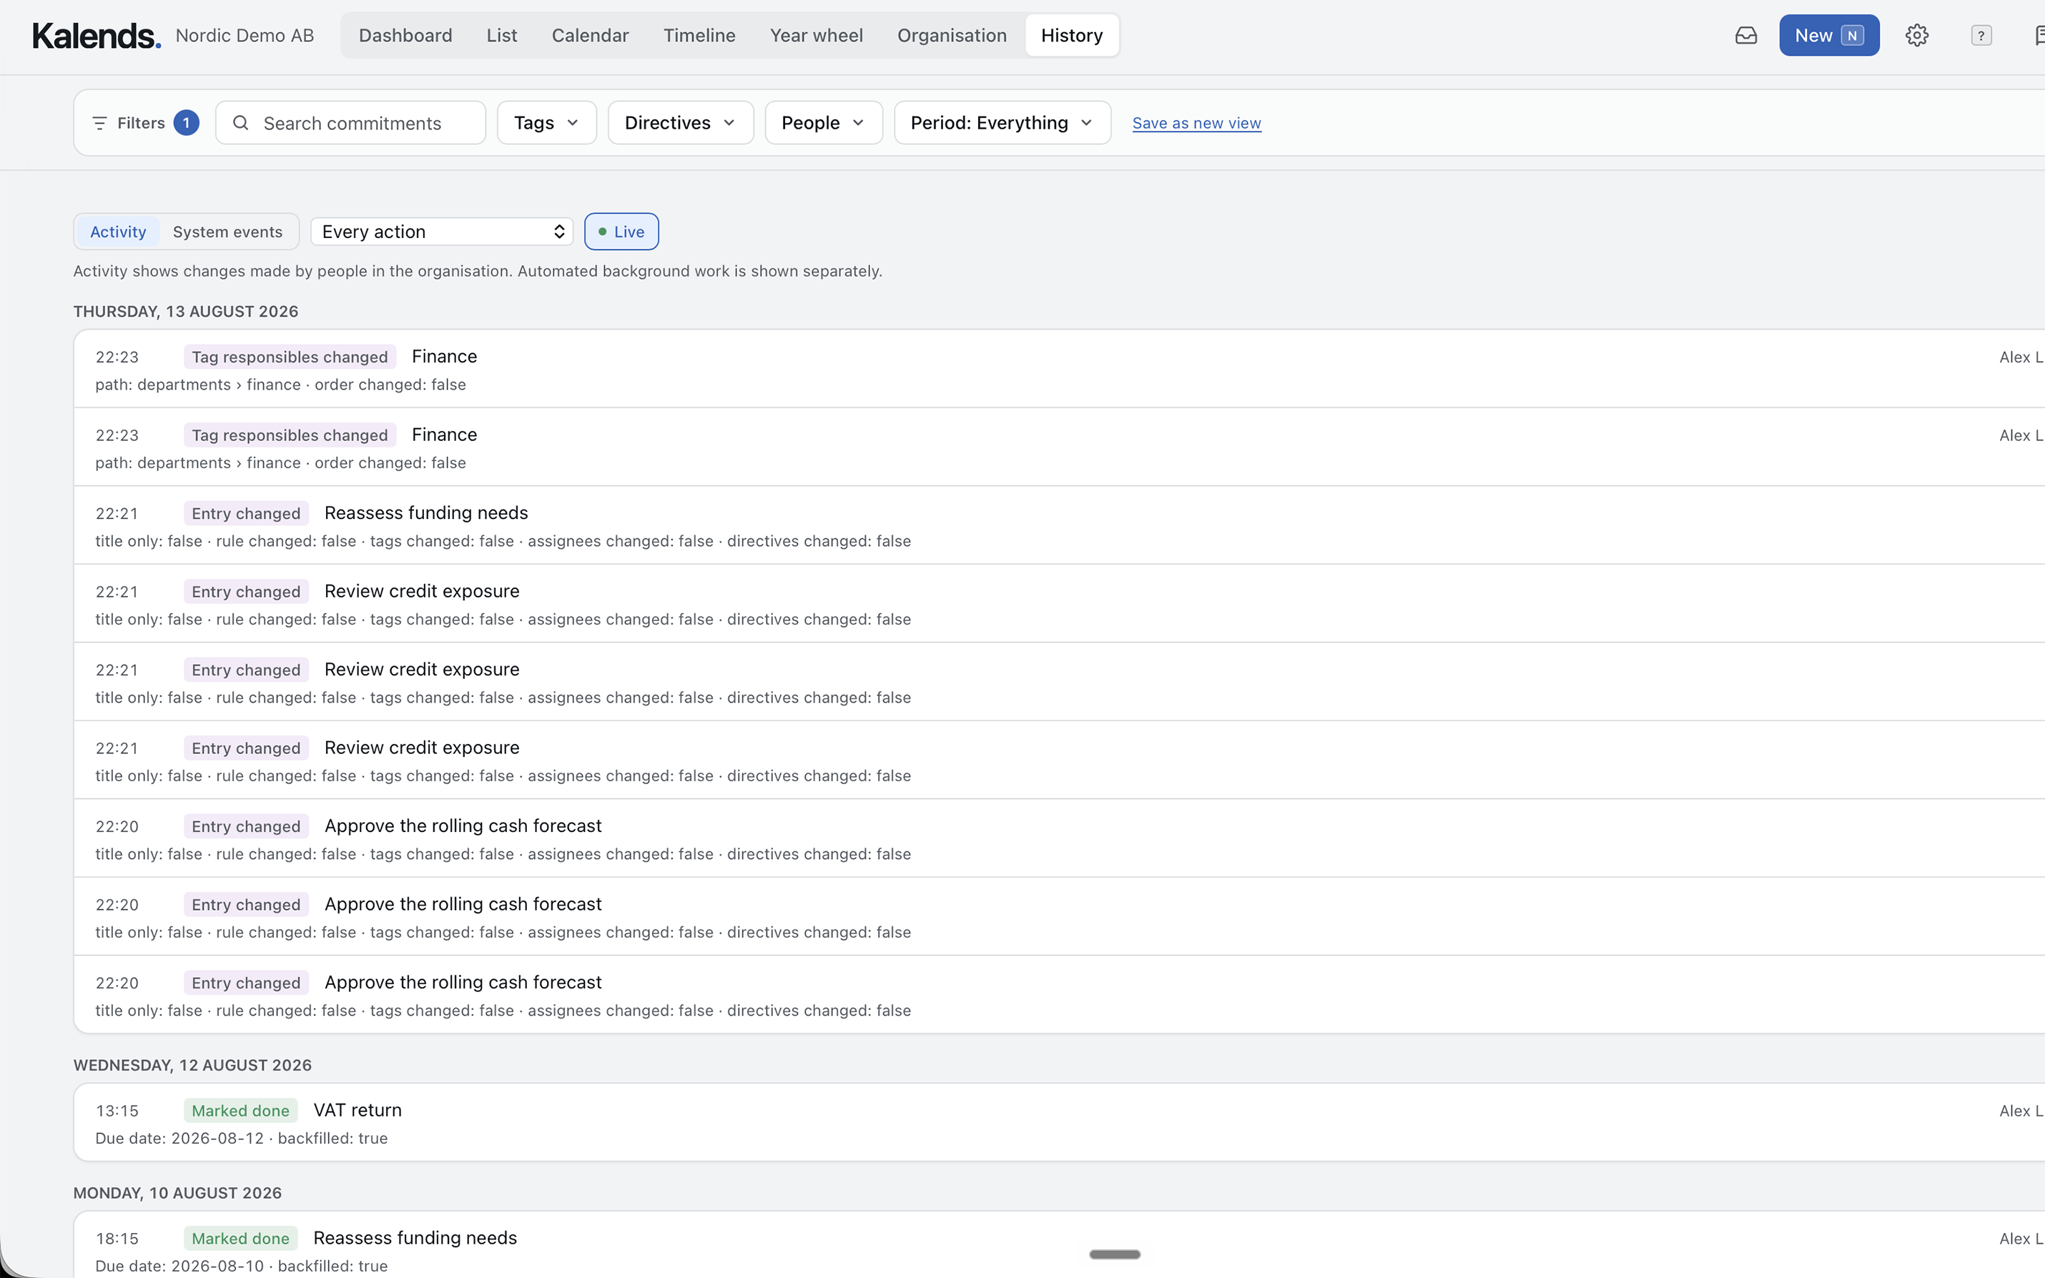Open the People dropdown
This screenshot has height=1278, width=2045.
[x=824, y=122]
